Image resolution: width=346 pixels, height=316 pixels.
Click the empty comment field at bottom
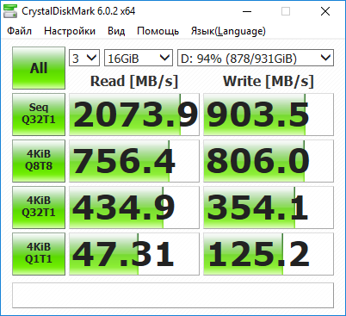[x=173, y=295]
